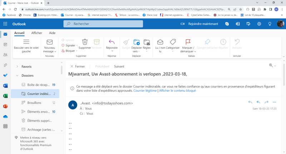
Task: Switch to the Aide tab
Action: point(52,33)
